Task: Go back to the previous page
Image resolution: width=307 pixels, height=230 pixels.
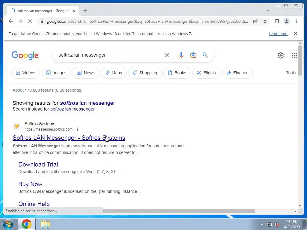Action: click(x=11, y=21)
